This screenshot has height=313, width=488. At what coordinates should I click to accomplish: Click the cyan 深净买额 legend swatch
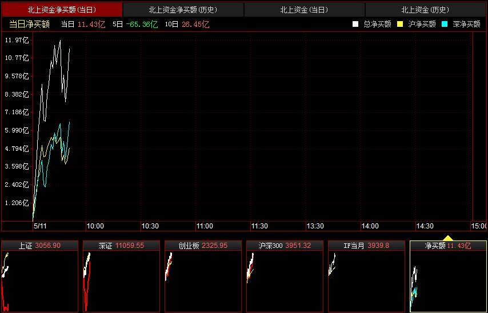(x=445, y=24)
